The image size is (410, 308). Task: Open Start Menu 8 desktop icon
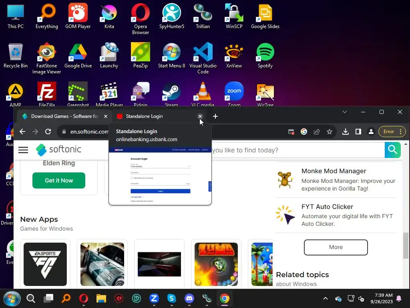[x=171, y=55]
